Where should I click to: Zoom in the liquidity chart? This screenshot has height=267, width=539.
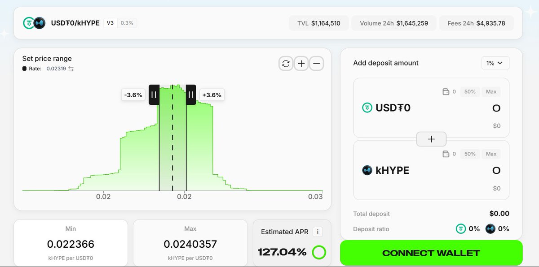301,64
